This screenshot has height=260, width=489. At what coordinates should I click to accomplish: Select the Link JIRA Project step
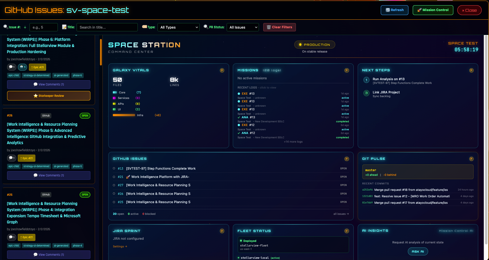(x=386, y=93)
